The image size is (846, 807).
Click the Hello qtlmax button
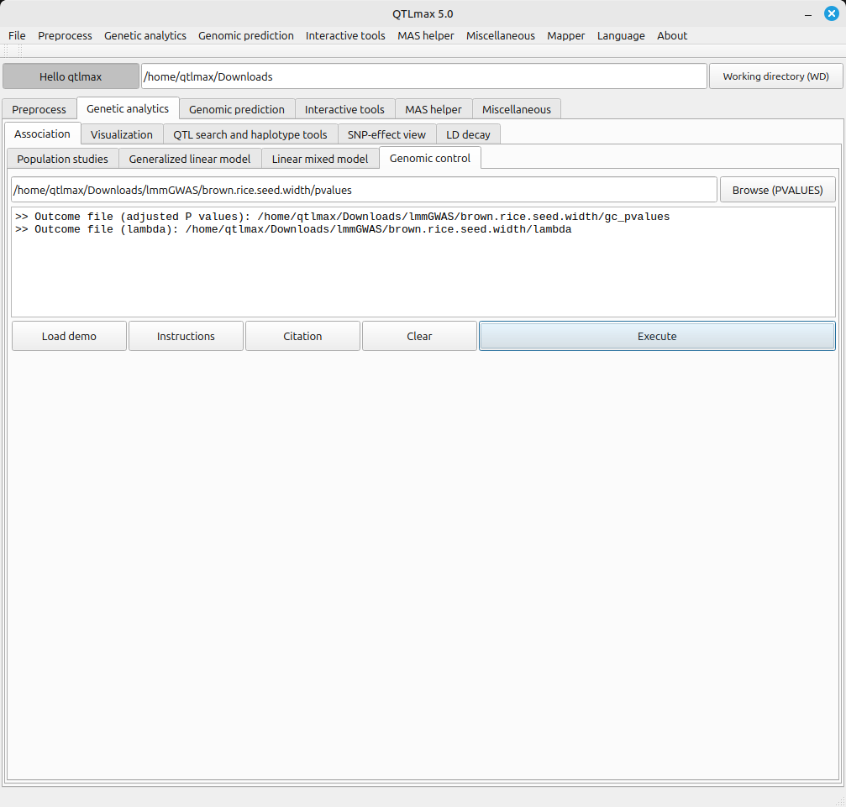(71, 76)
